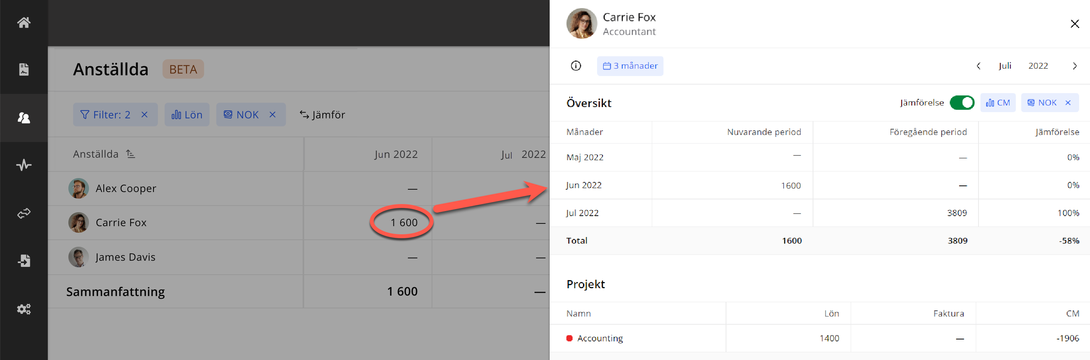Clear the Filter: 2 chip with X

coord(144,114)
